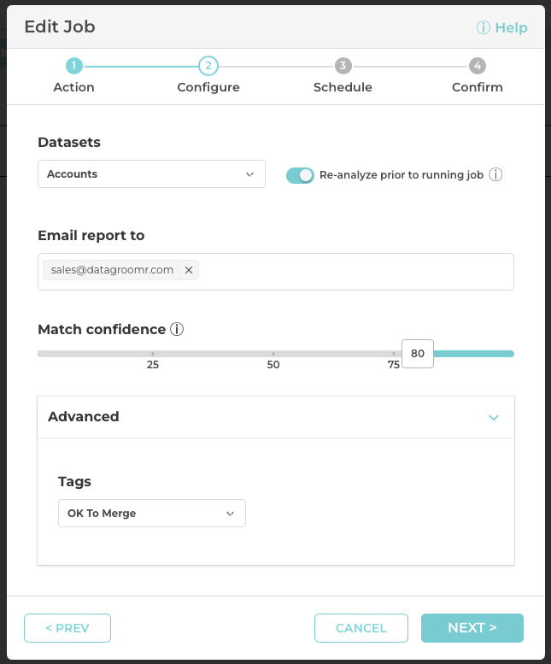Click step 2 Configure circle

click(208, 66)
